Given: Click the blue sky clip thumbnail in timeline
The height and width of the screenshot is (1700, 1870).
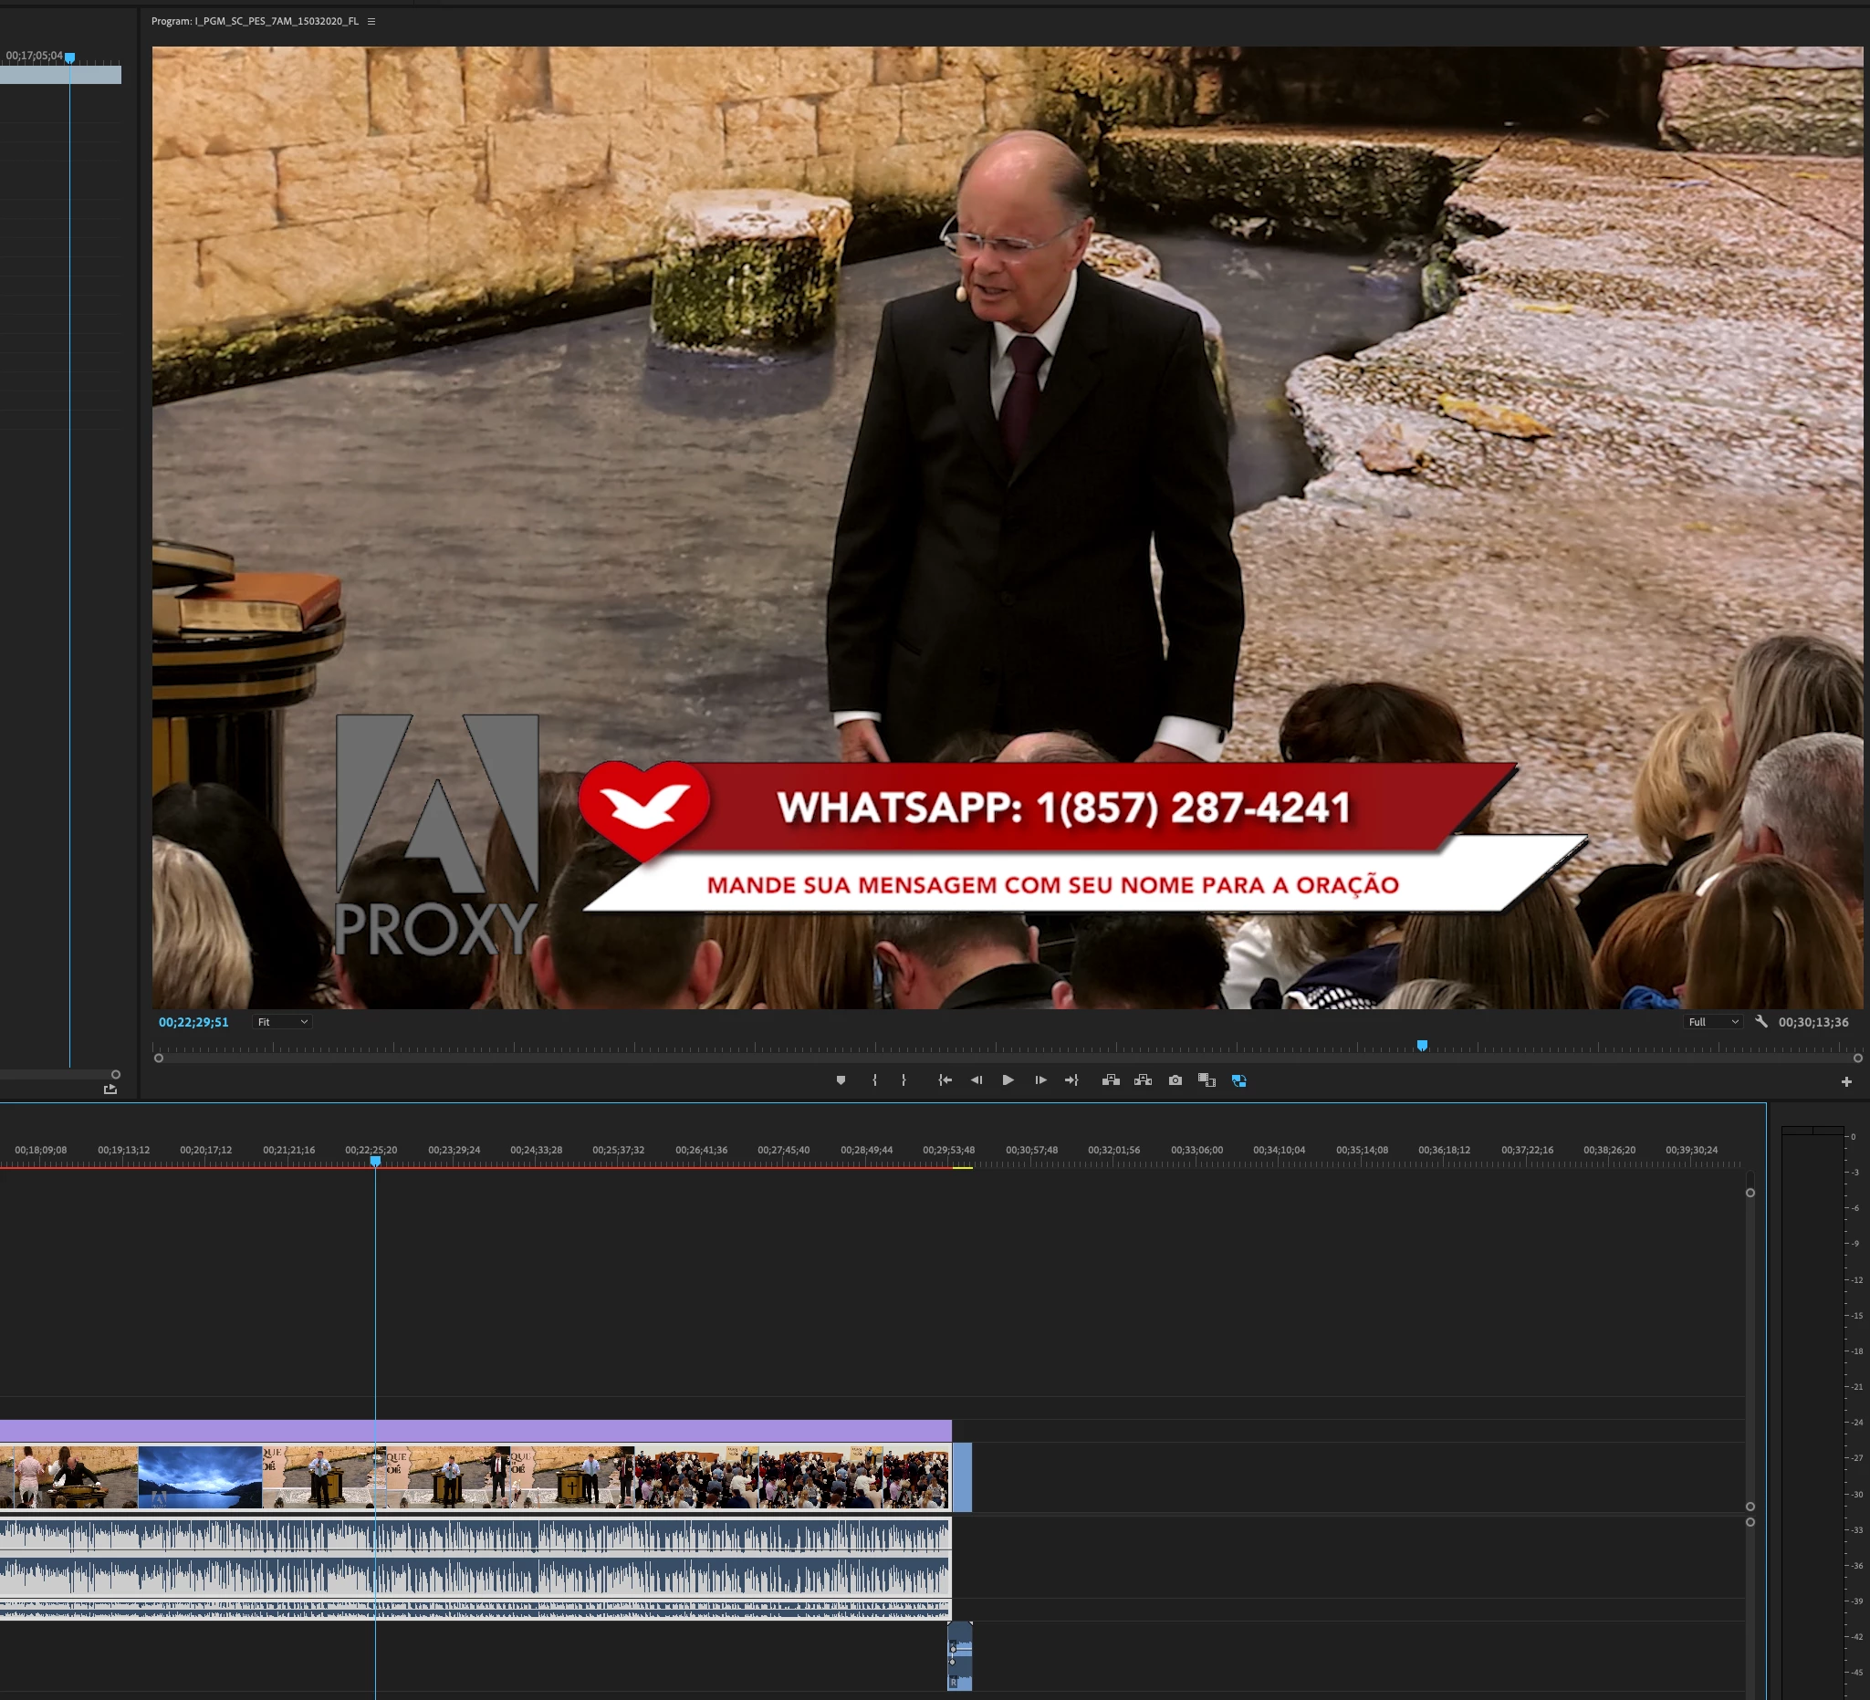Looking at the screenshot, I should point(200,1476).
